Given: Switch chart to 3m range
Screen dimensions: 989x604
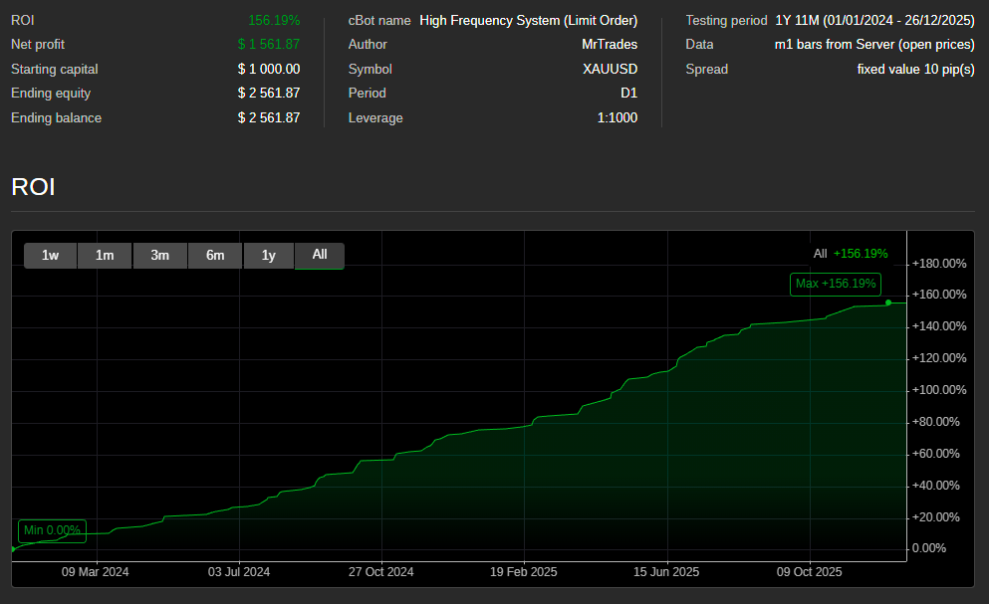Looking at the screenshot, I should [x=160, y=256].
